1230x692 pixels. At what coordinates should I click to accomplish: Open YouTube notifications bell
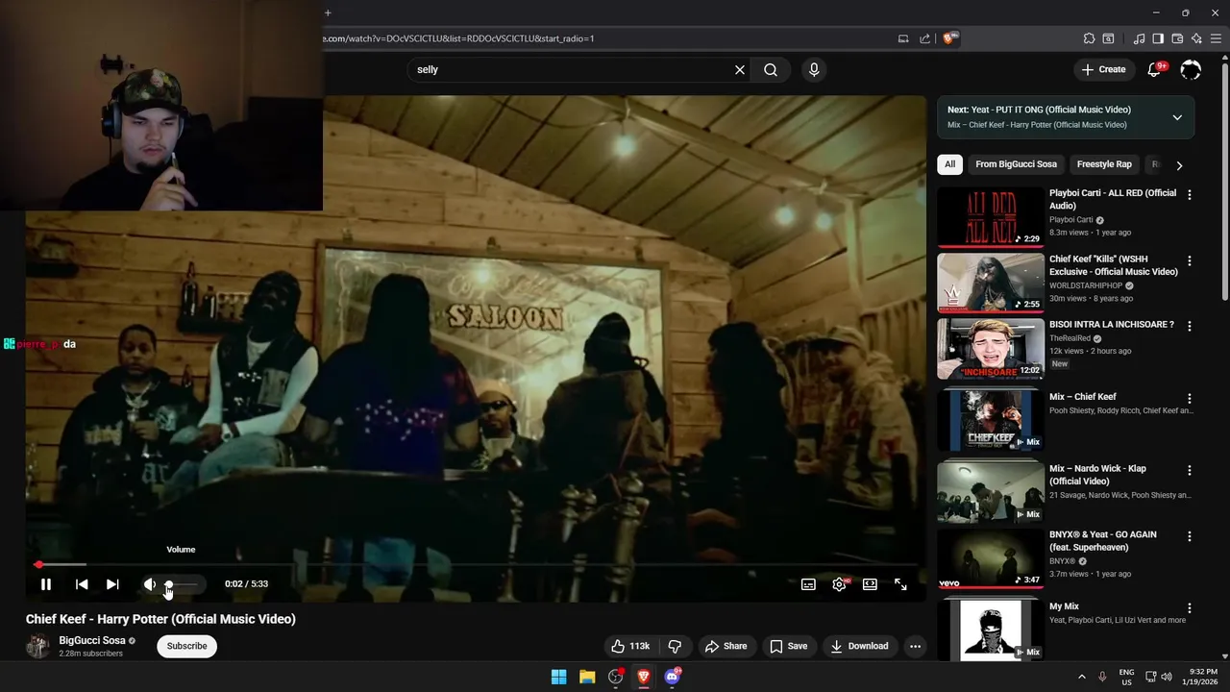pyautogui.click(x=1155, y=69)
